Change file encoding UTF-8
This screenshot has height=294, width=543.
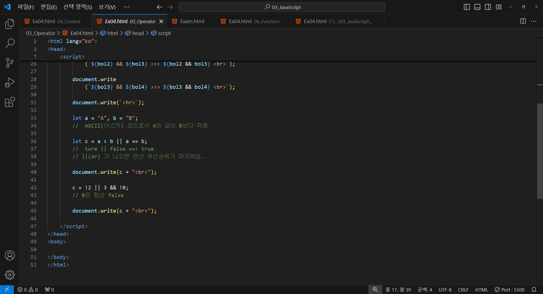(x=445, y=289)
